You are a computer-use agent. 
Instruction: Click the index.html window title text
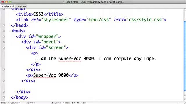[x=94, y=2]
